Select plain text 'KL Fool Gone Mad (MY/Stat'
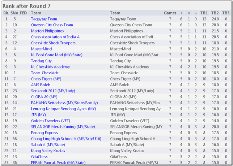This screenshot has height=166, width=233. click(x=134, y=55)
